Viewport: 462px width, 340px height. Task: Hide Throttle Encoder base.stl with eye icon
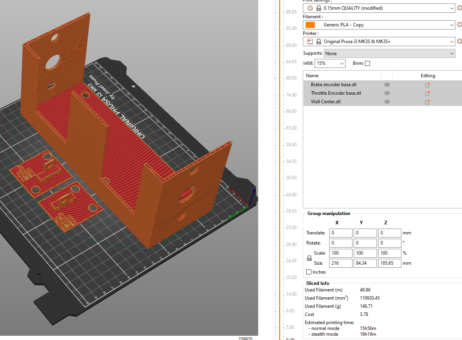(387, 93)
